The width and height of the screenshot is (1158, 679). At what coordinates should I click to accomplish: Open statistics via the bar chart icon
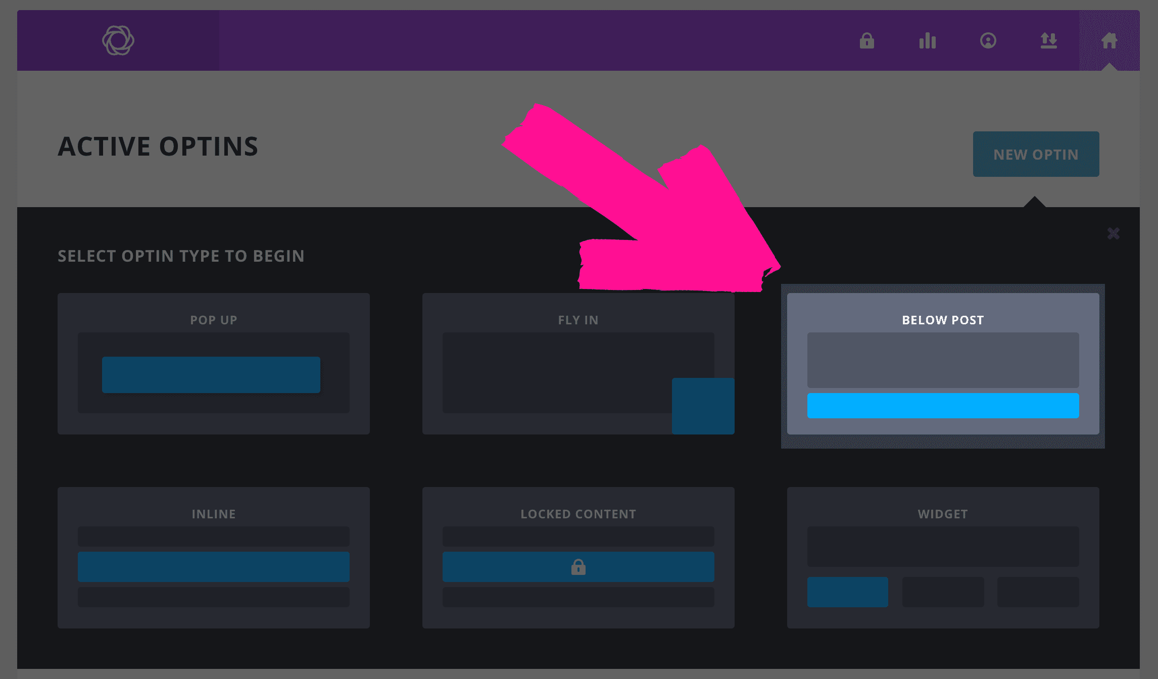coord(927,40)
